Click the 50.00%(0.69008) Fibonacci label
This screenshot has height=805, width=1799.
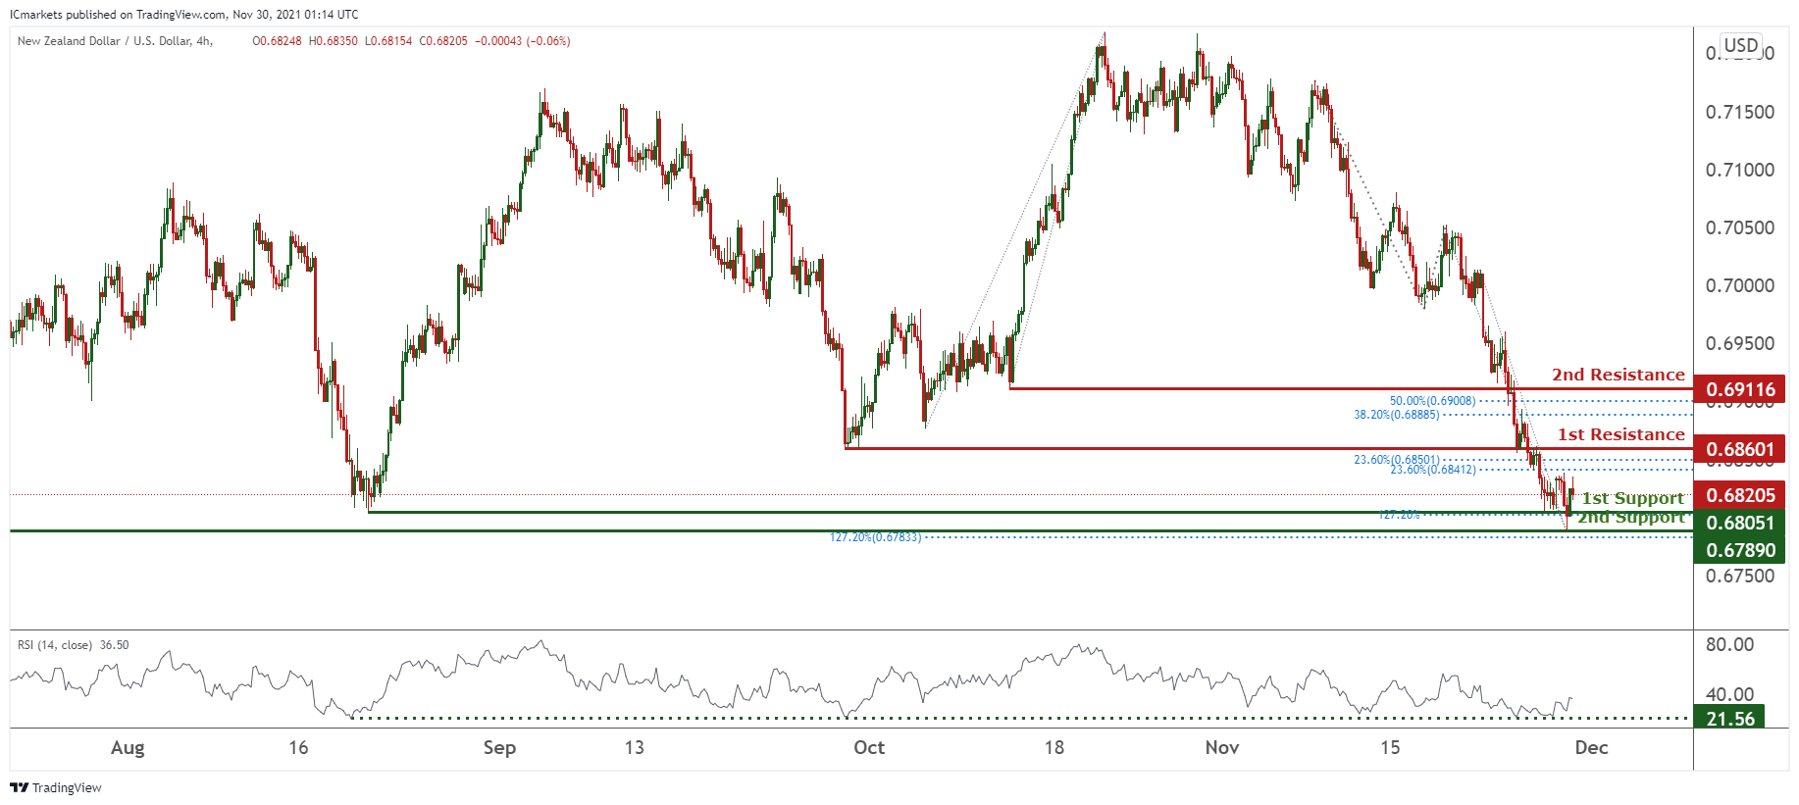point(1432,401)
